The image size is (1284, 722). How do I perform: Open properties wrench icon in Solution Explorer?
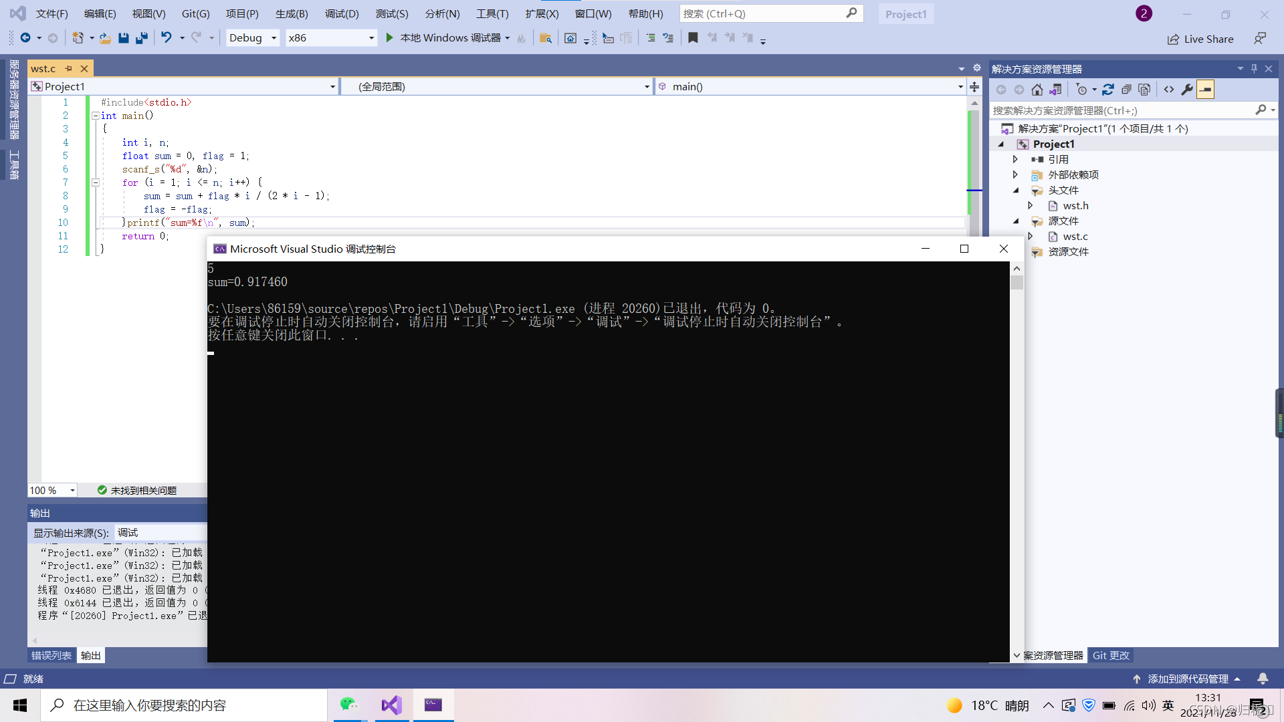1187,90
